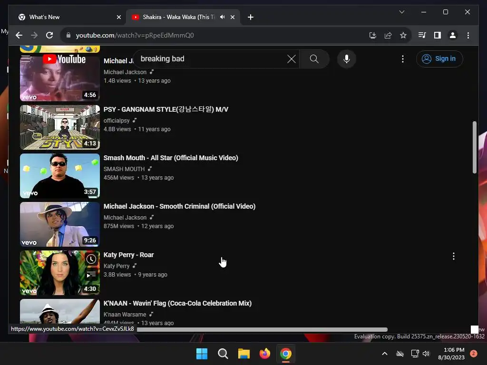Bookmark this page with the star
The image size is (487, 365).
coord(403,35)
